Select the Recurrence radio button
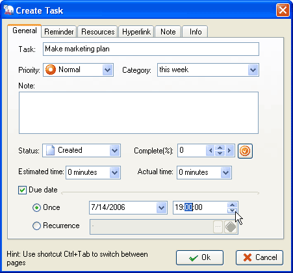This screenshot has width=293, height=273. pyautogui.click(x=36, y=226)
